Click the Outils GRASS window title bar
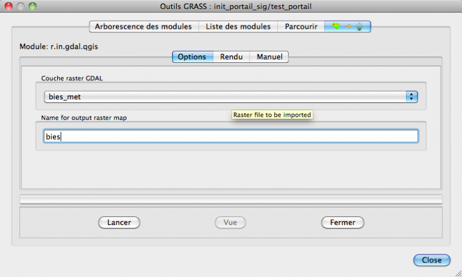This screenshot has width=462, height=277. (x=230, y=6)
